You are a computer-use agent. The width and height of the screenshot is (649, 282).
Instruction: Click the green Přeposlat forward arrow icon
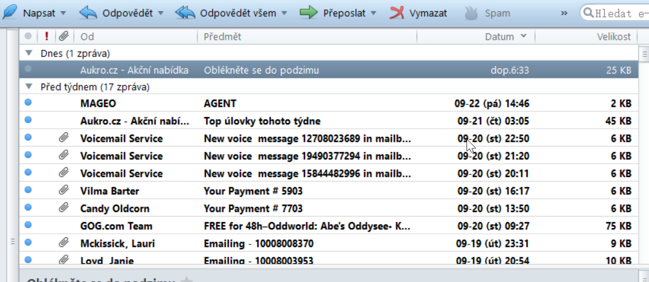click(308, 13)
